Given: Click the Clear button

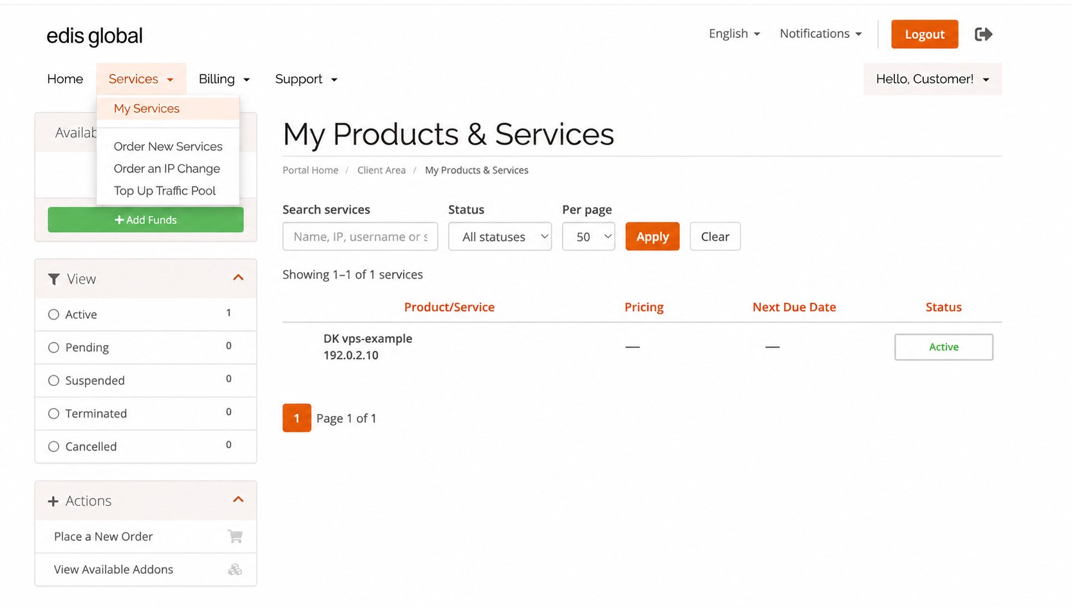Looking at the screenshot, I should coord(715,237).
